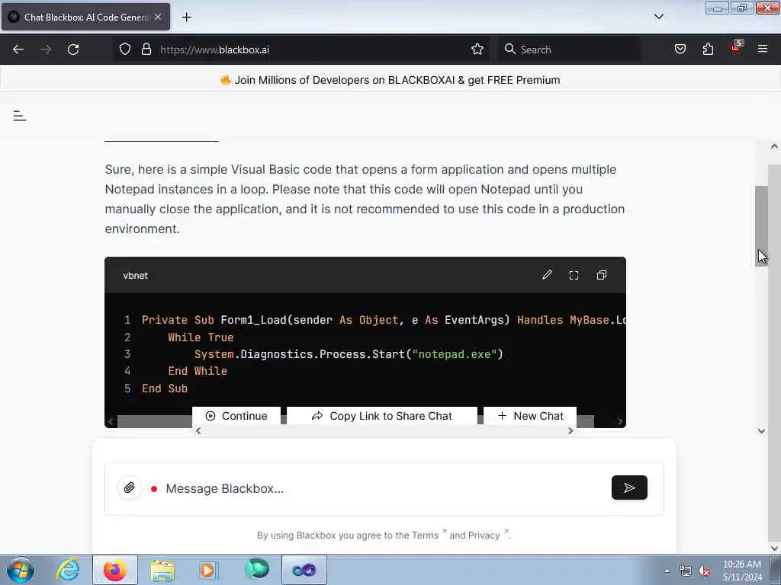Click the code block left scroll arrow
The width and height of the screenshot is (781, 585).
pyautogui.click(x=111, y=422)
